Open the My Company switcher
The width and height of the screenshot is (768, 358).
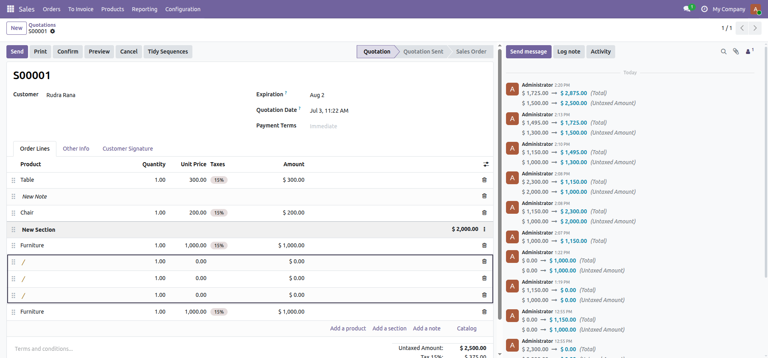pos(729,9)
